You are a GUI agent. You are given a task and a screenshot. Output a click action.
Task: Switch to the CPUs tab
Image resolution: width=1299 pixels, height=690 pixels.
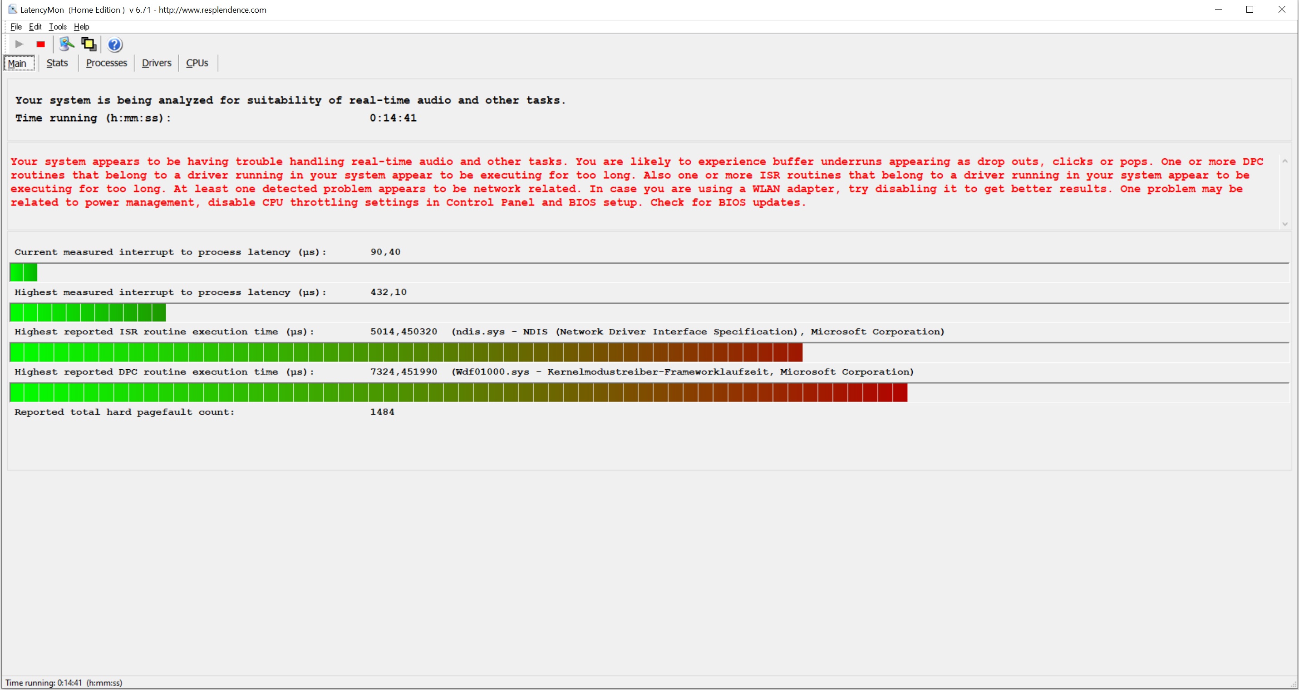point(197,63)
